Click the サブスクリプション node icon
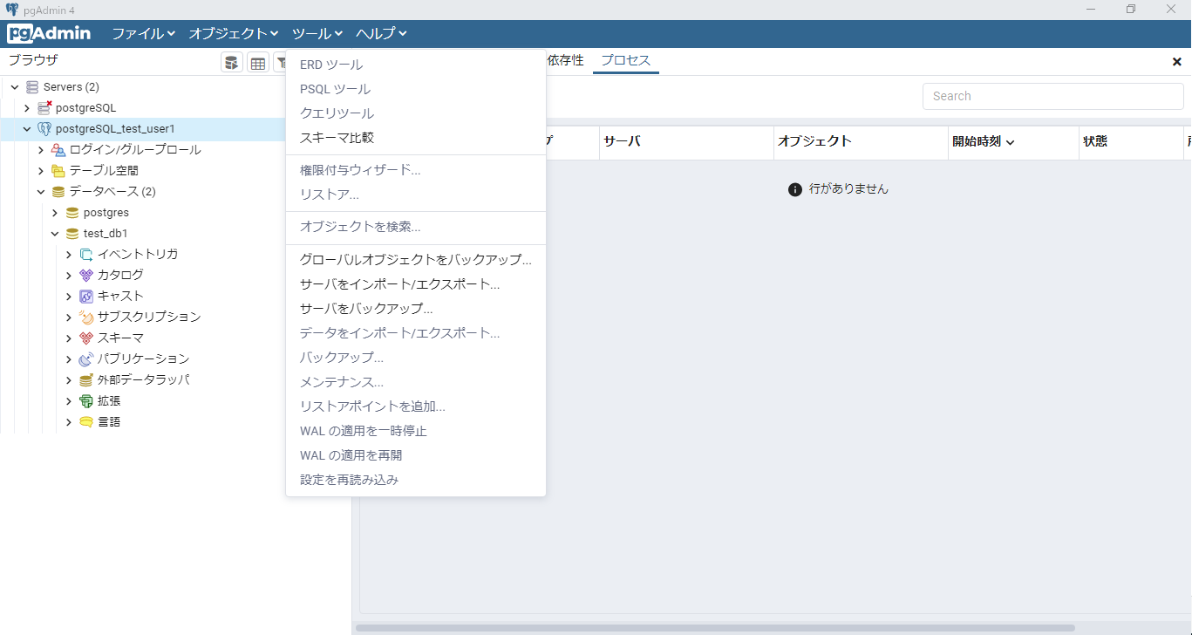Screen dimensions: 1192x635 tap(86, 317)
